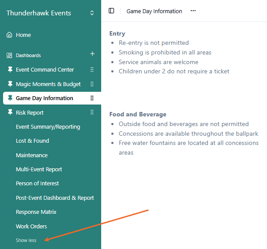Image resolution: width=267 pixels, height=249 pixels.
Task: Click the Game Day Information page title
Action: pos(154,11)
